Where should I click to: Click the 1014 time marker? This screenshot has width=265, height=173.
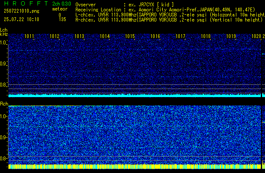105,36
